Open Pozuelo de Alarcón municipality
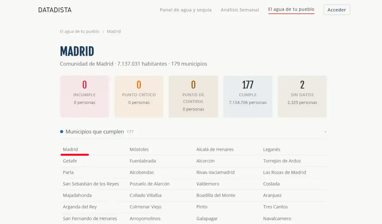The height and width of the screenshot is (224, 382). 150,184
